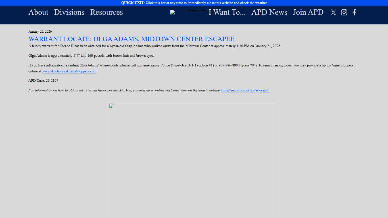Visit the www.AnchorageCrimeStoppers.com link
The image size is (388, 218).
pyautogui.click(x=69, y=71)
